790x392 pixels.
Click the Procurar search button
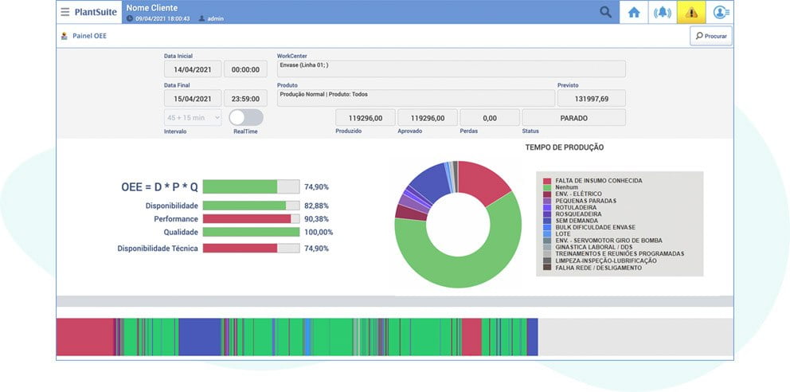click(711, 37)
